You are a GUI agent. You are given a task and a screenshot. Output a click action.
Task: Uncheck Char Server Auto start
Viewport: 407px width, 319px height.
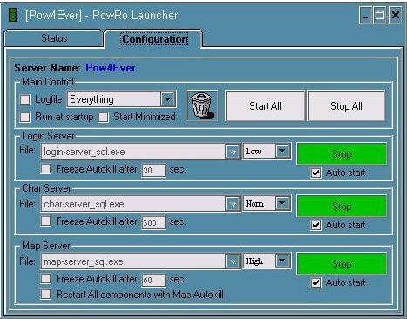[316, 226]
